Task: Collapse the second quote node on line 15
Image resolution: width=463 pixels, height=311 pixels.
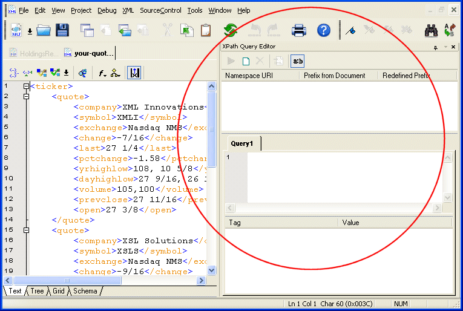Action: (26, 231)
